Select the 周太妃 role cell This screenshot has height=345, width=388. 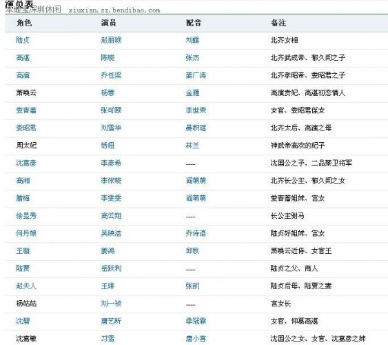point(26,146)
